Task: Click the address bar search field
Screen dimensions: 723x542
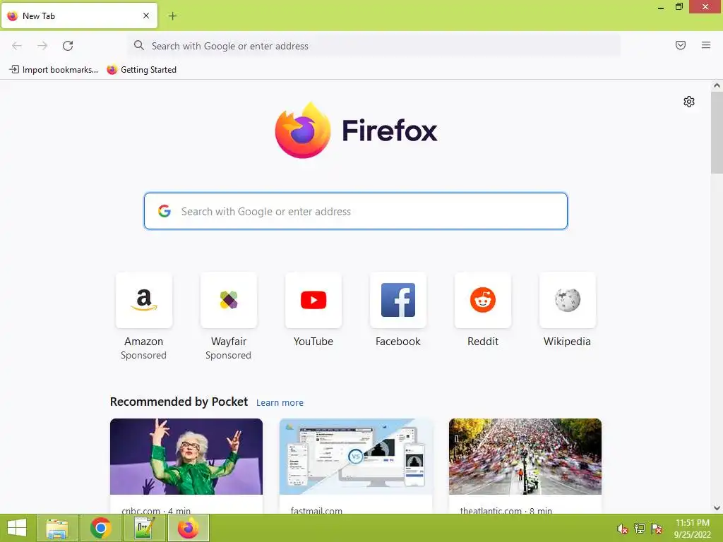Action: click(x=374, y=46)
